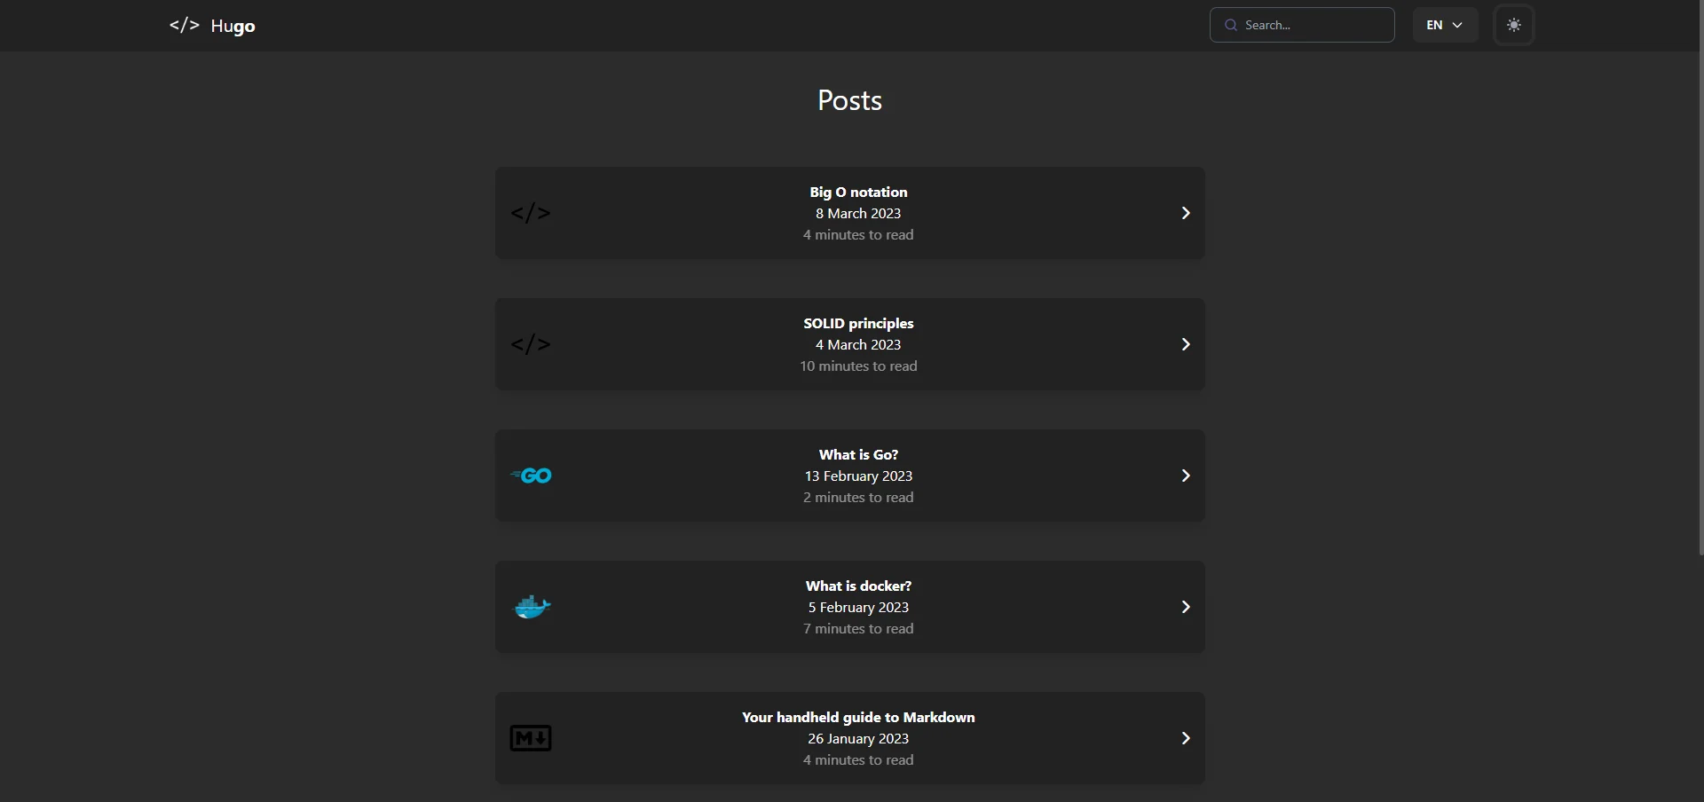Click the SOLID principles code icon
This screenshot has height=802, width=1704.
coord(531,345)
